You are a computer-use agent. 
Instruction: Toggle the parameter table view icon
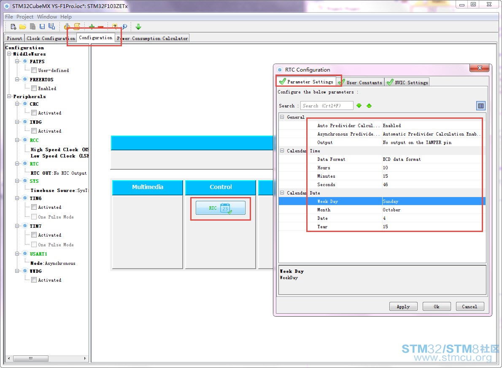coord(480,106)
